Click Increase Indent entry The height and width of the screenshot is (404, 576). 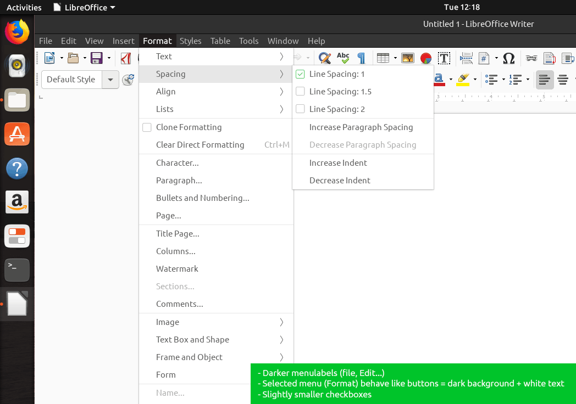[x=363, y=163]
